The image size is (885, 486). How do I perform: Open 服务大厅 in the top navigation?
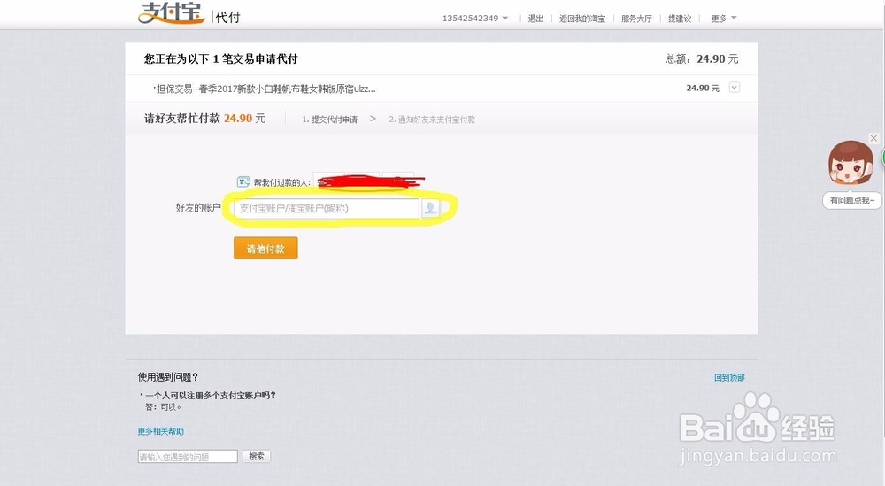click(636, 19)
